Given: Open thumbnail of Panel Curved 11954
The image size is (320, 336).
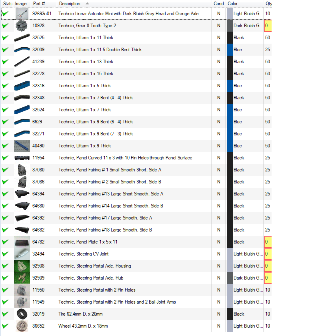Looking at the screenshot, I should (x=22, y=158).
